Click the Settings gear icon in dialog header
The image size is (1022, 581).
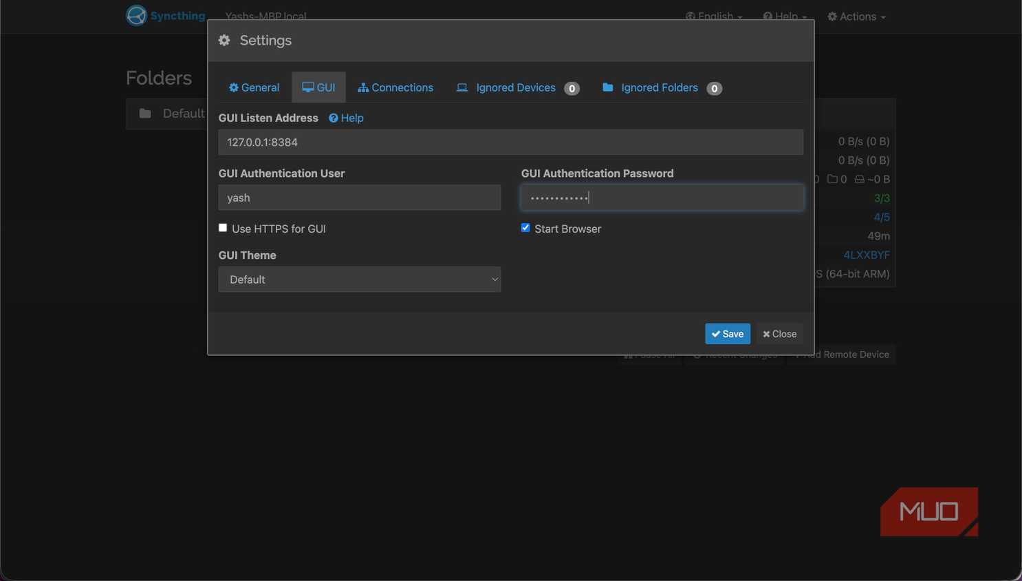tap(224, 41)
